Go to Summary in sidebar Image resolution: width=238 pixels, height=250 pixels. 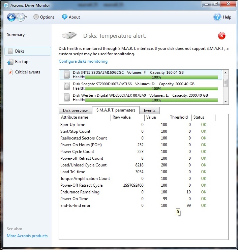[x=16, y=35]
